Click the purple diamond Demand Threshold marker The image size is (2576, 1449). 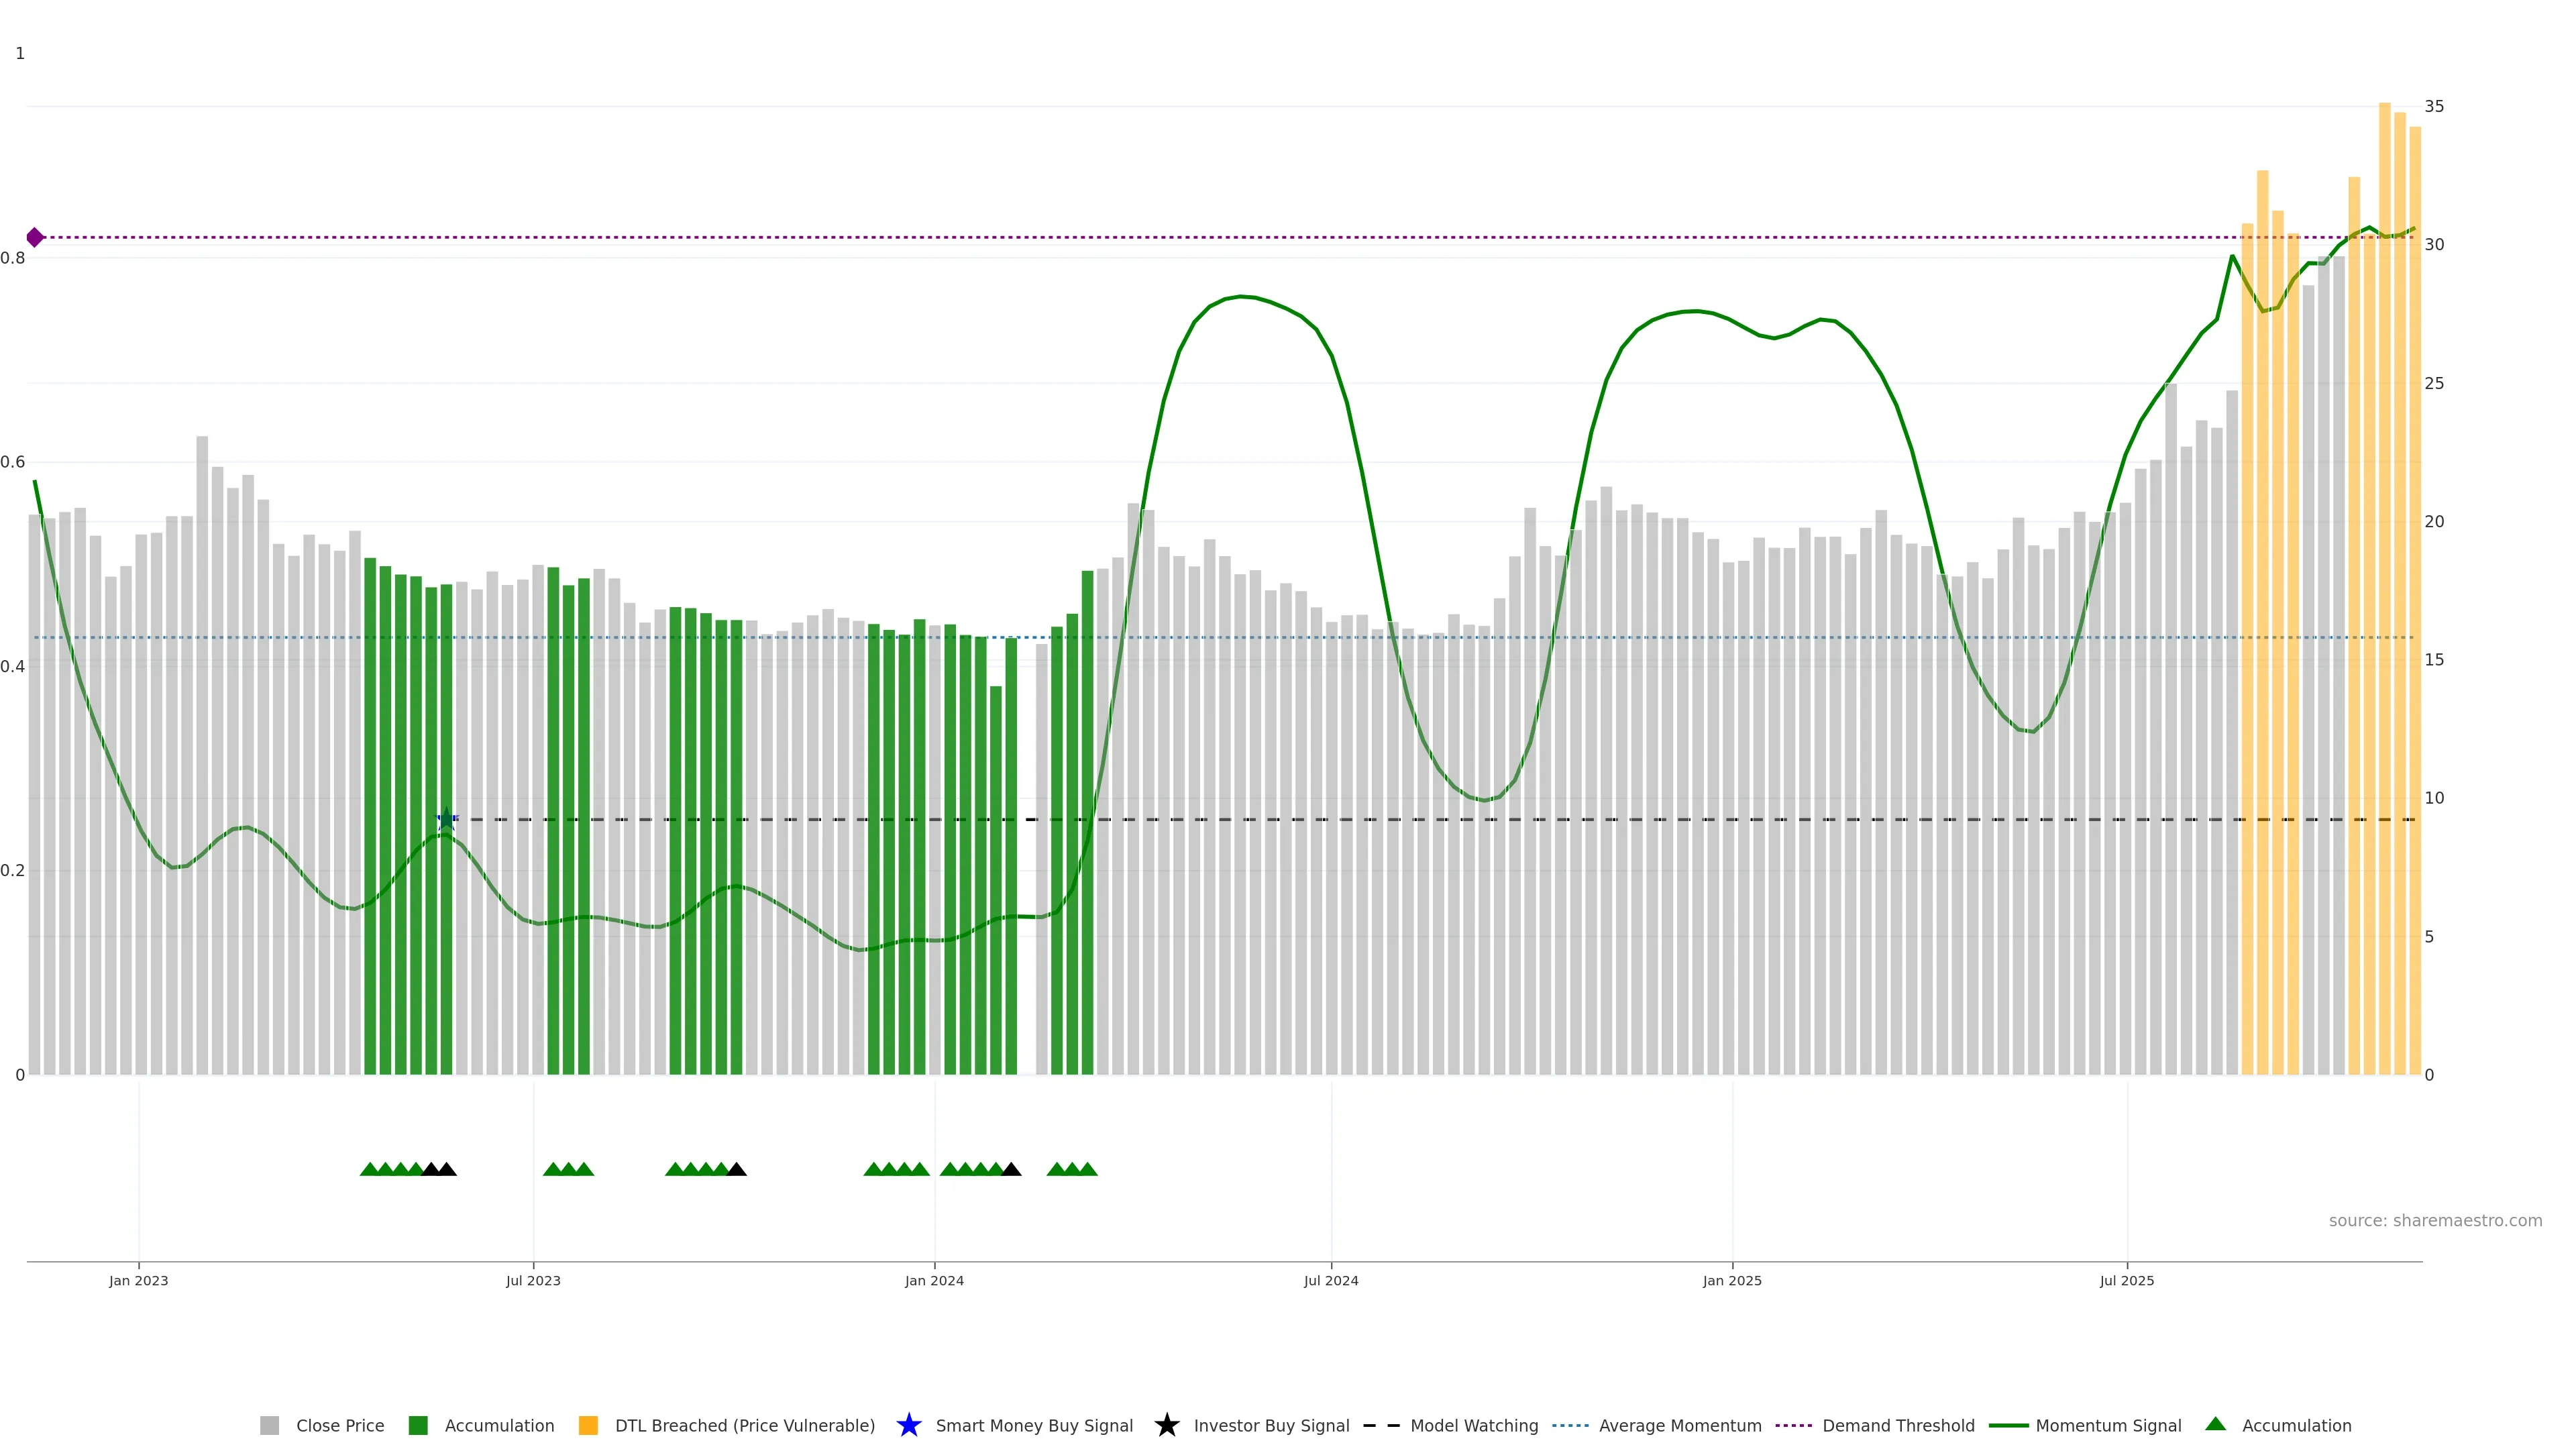pyautogui.click(x=35, y=237)
